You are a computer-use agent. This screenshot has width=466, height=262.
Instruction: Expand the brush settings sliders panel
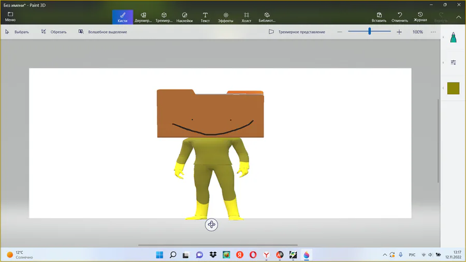(x=453, y=62)
